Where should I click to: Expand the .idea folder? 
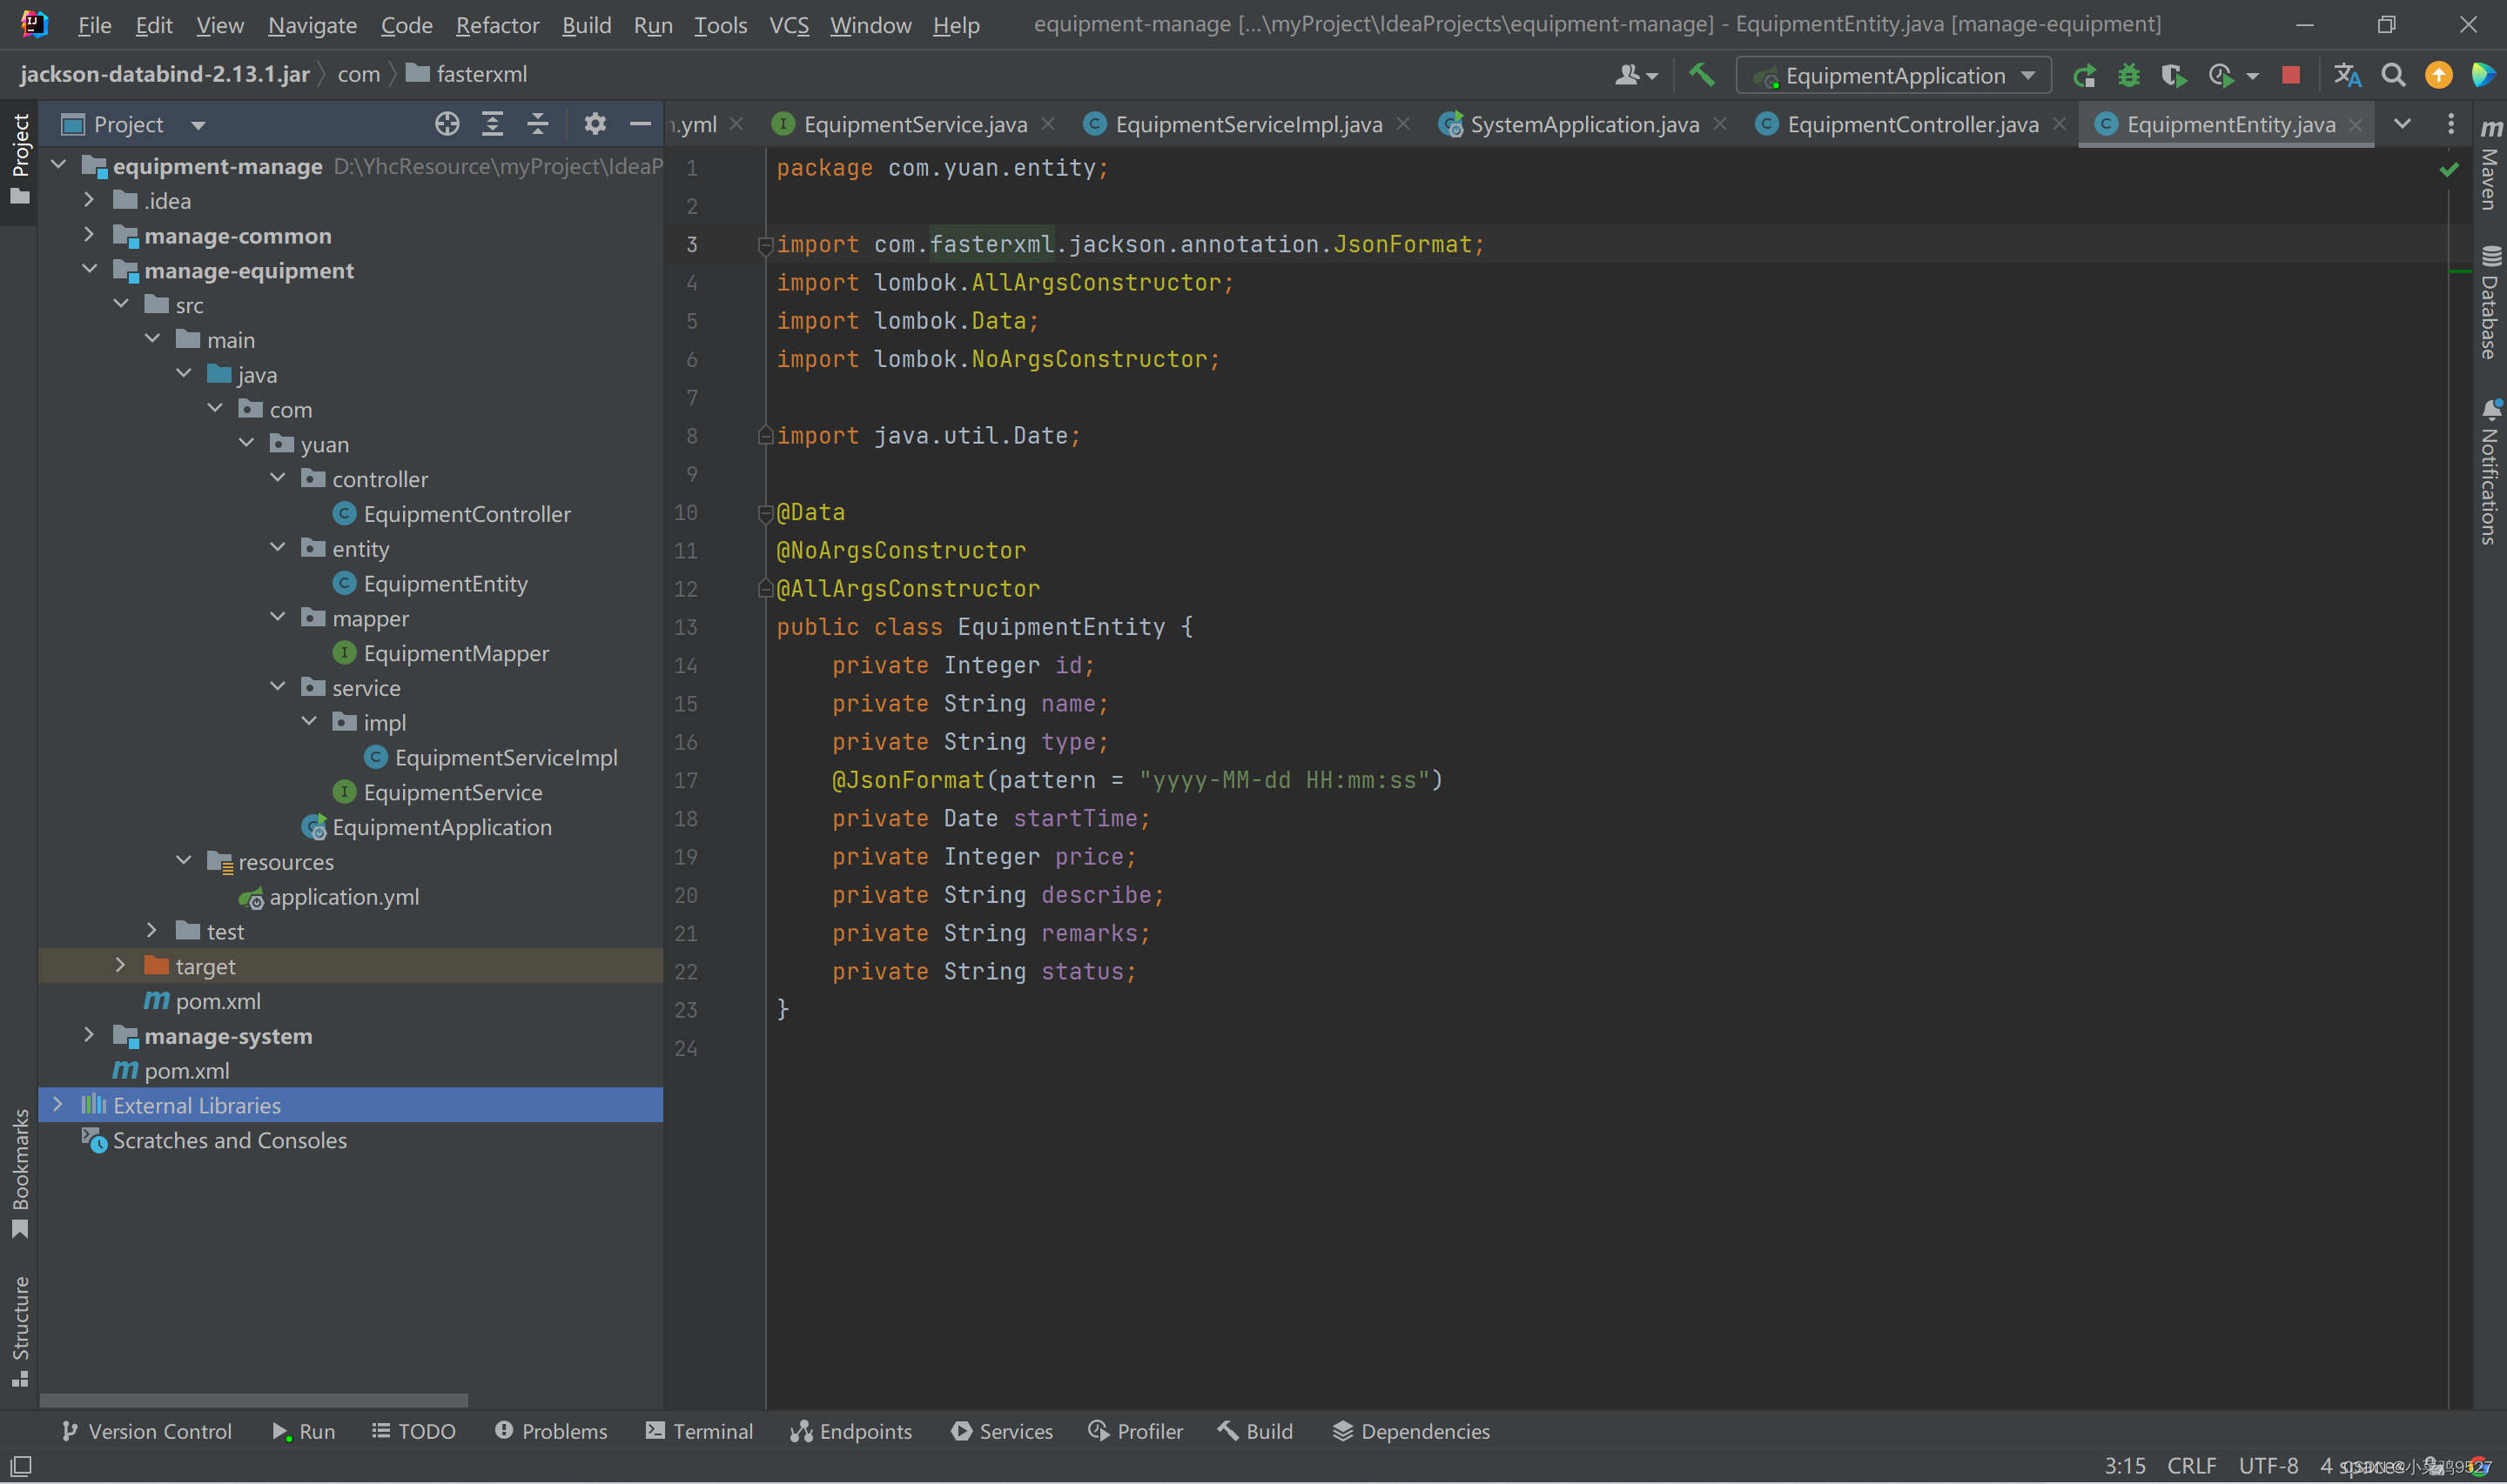[x=89, y=200]
